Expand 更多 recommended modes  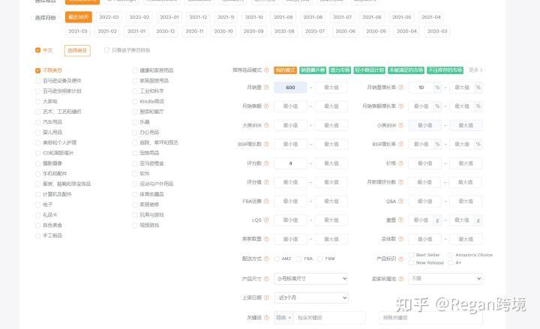pos(475,70)
